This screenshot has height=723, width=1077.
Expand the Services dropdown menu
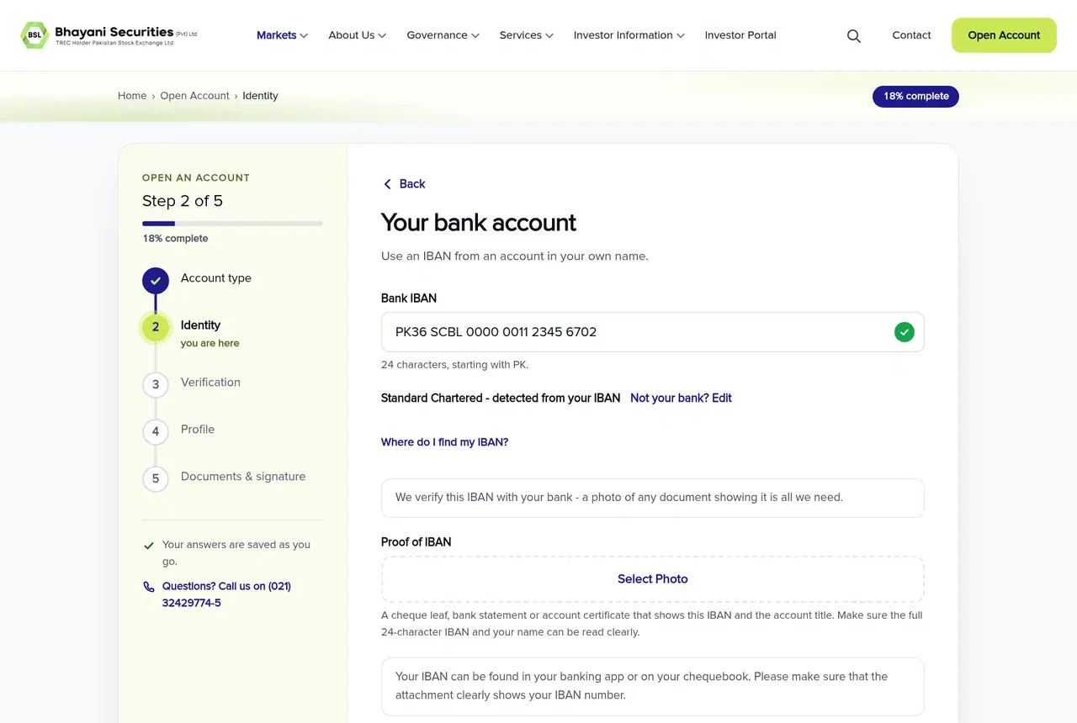[526, 35]
